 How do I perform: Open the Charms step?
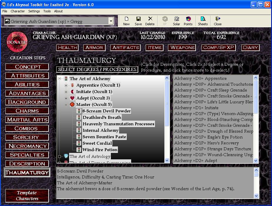(27, 111)
